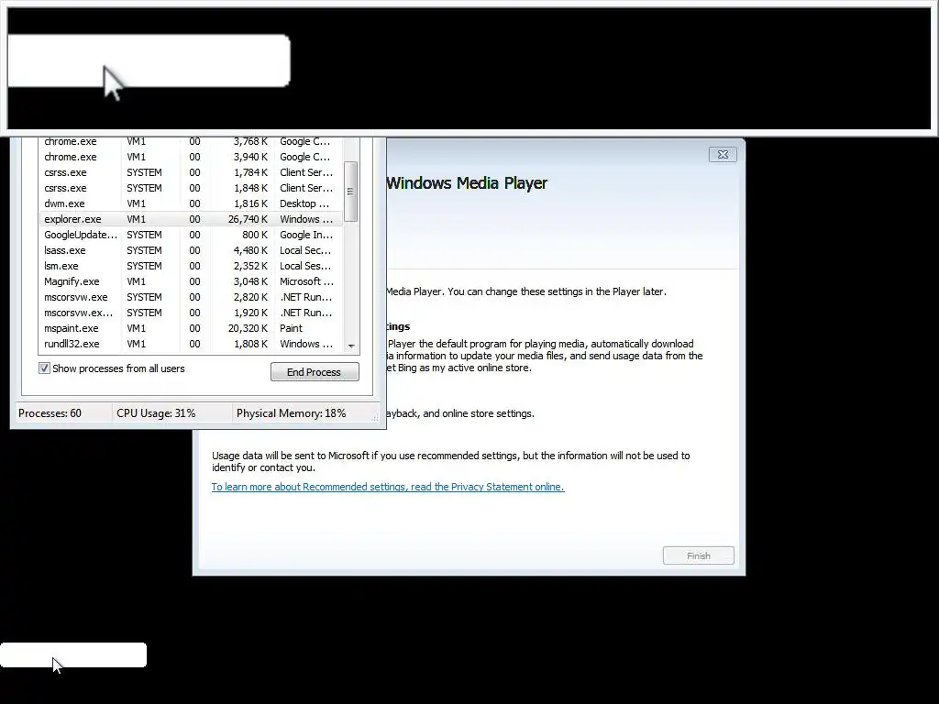Select the Magnify.exe process row
939x704 pixels.
(x=192, y=281)
